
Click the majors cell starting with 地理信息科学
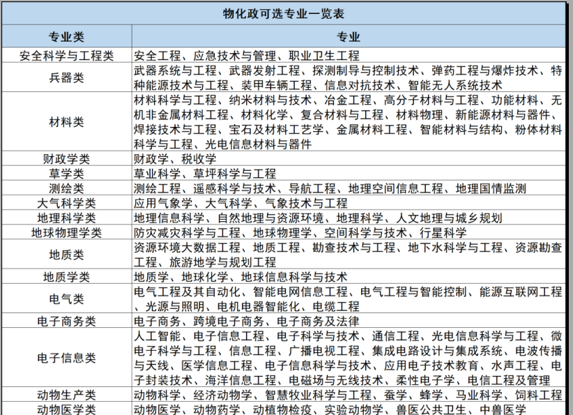tap(349, 218)
